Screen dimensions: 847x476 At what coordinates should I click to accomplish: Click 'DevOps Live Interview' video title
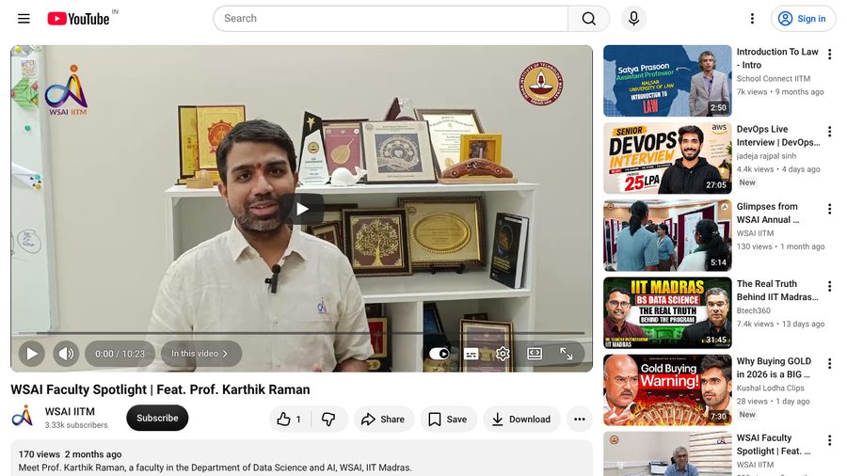778,135
